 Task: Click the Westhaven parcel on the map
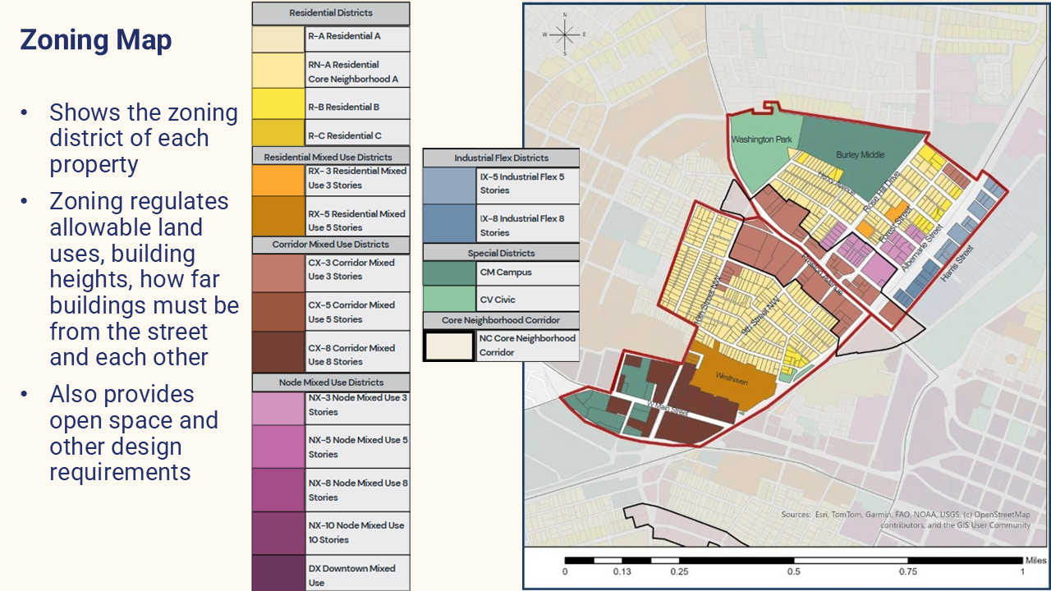tap(731, 381)
